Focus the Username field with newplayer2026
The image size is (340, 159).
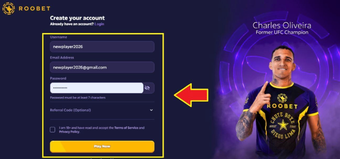(102, 47)
